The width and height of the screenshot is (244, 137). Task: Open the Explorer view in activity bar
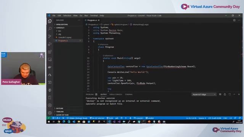click(50, 21)
